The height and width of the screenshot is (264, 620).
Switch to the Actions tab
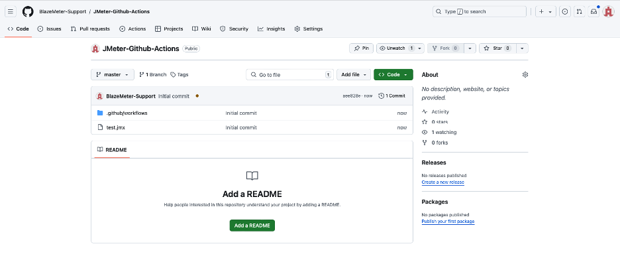(x=133, y=29)
